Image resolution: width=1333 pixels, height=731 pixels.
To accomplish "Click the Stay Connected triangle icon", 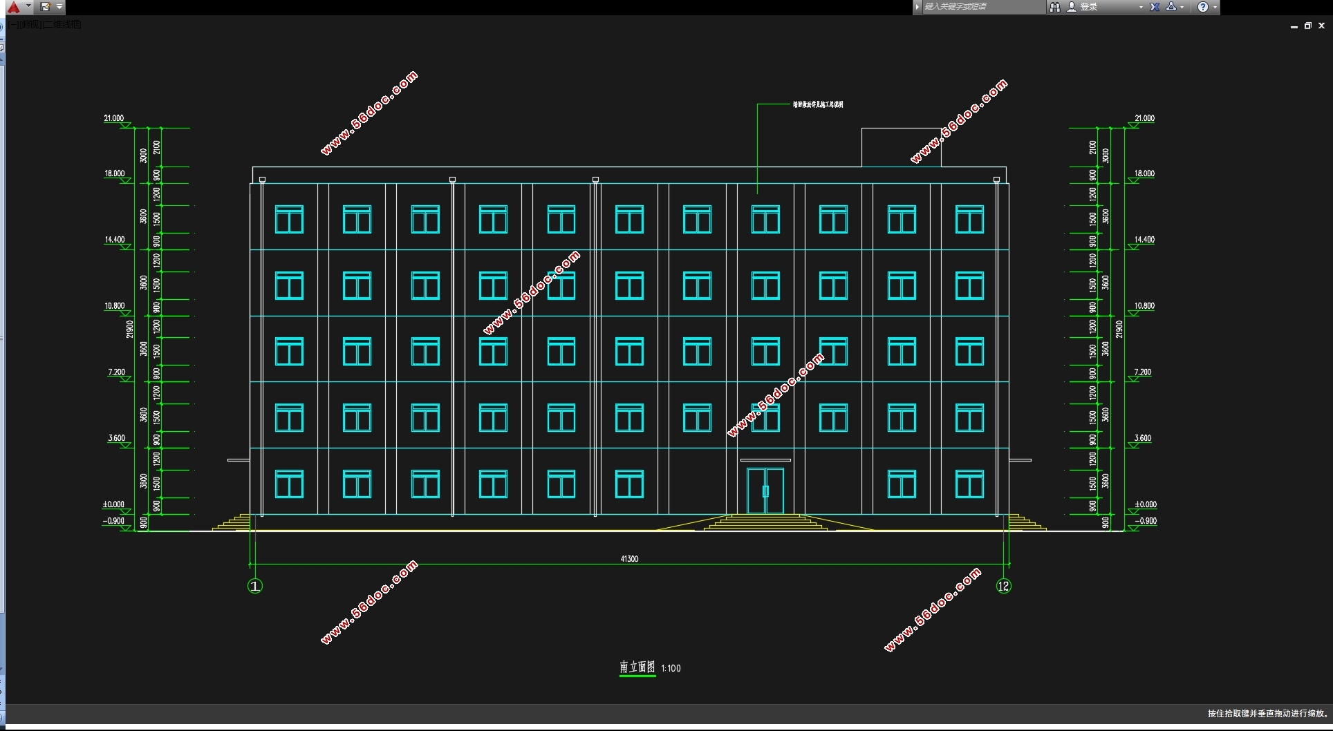I will (x=1171, y=7).
